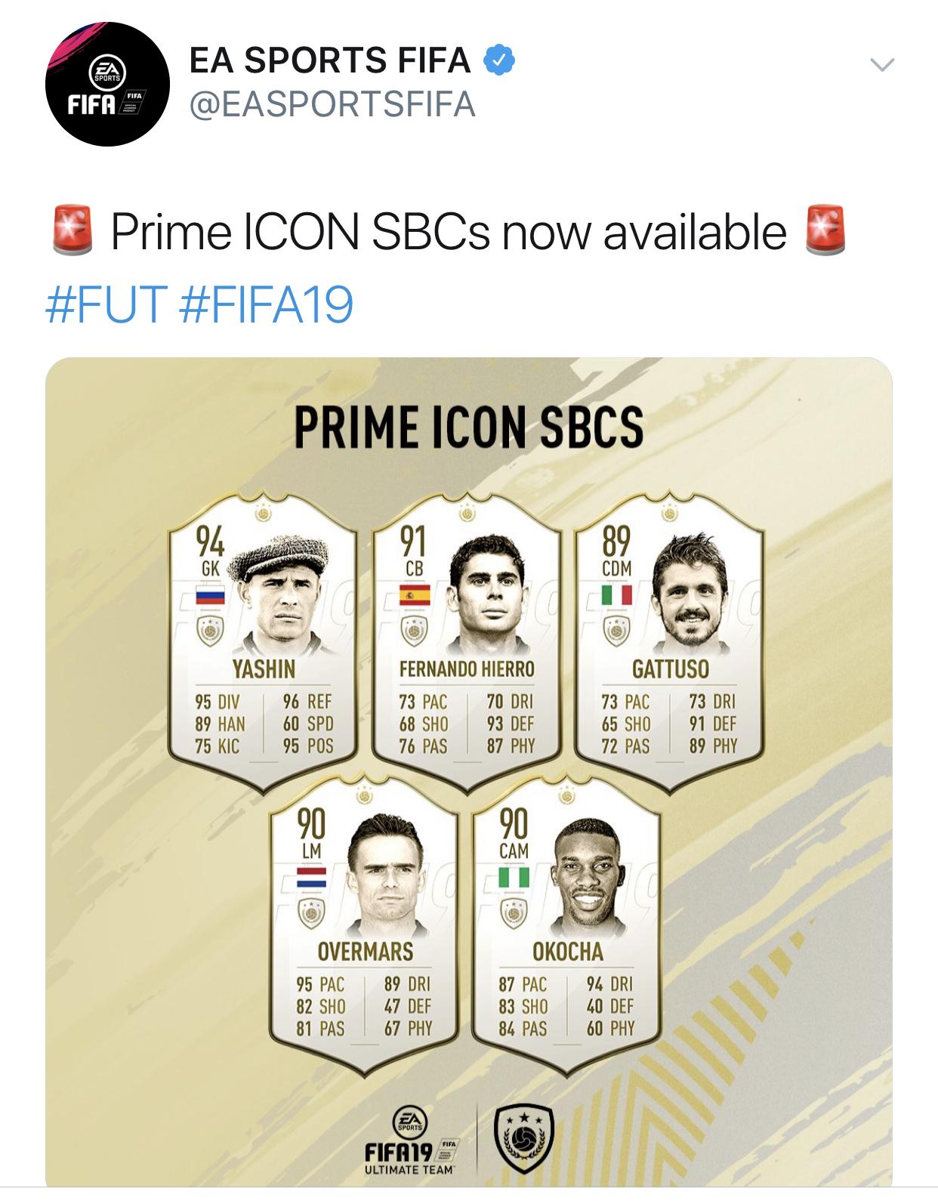
Task: Click the Spanish flag on Hierro card
Action: click(x=414, y=595)
